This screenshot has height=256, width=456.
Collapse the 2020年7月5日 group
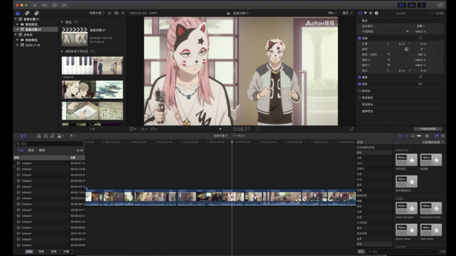tap(62, 51)
